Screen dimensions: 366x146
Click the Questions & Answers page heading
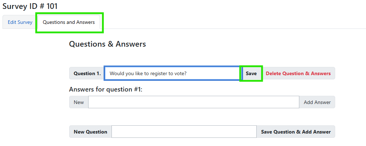108,44
